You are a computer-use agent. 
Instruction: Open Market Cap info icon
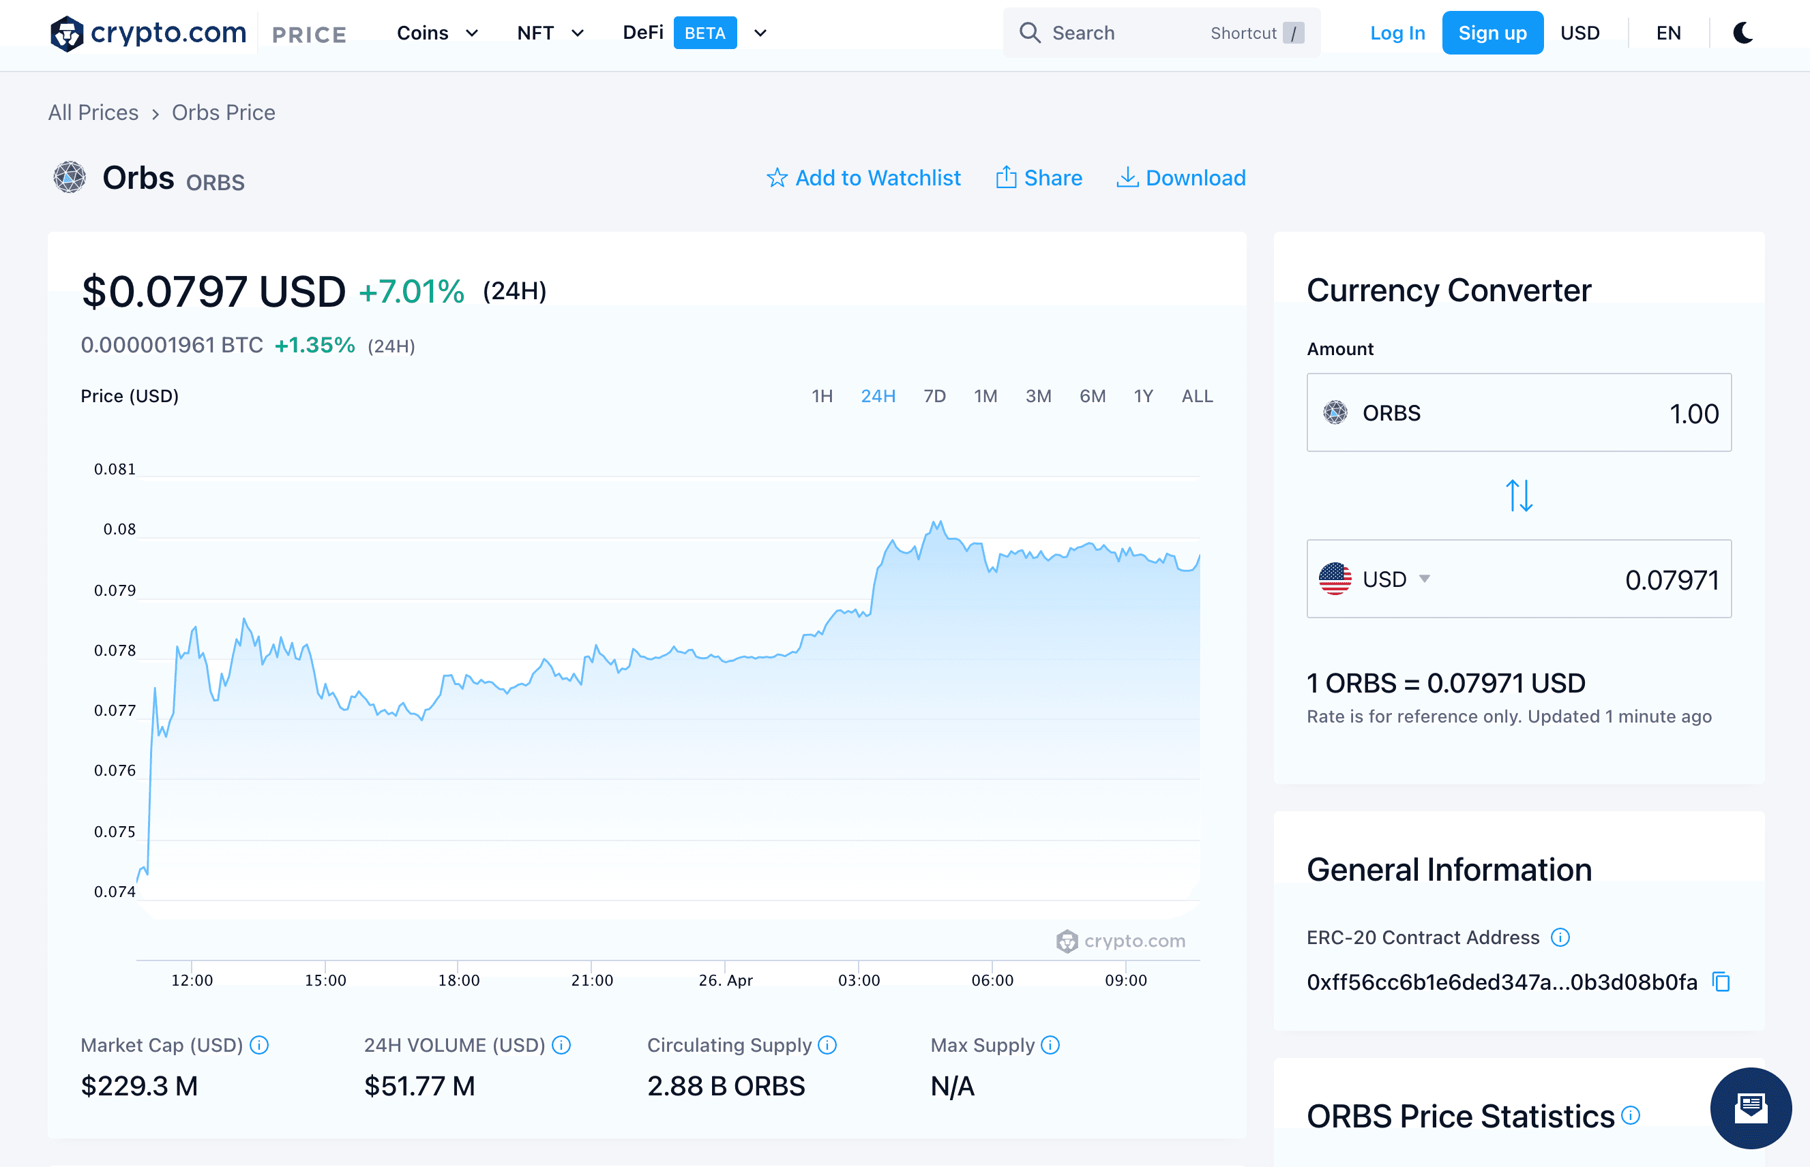click(x=259, y=1045)
